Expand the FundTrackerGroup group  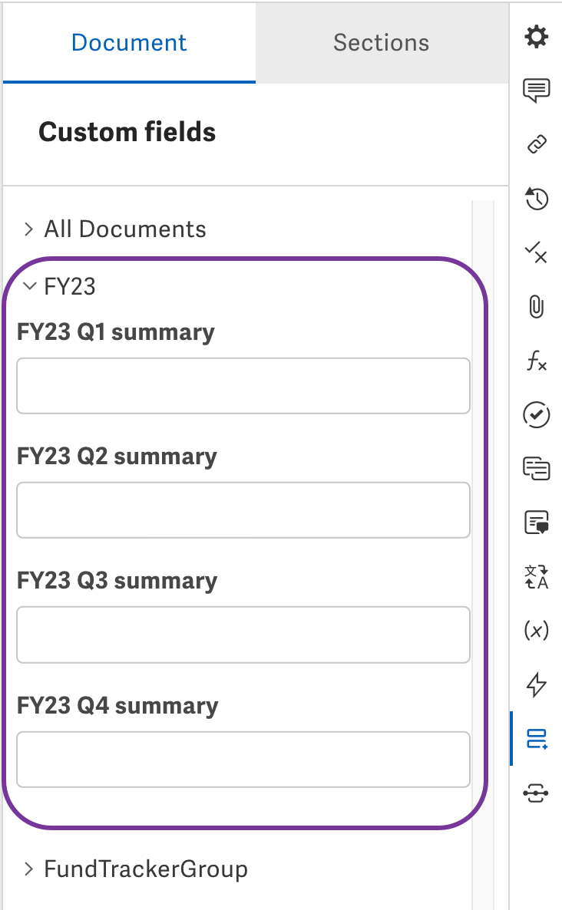point(134,869)
